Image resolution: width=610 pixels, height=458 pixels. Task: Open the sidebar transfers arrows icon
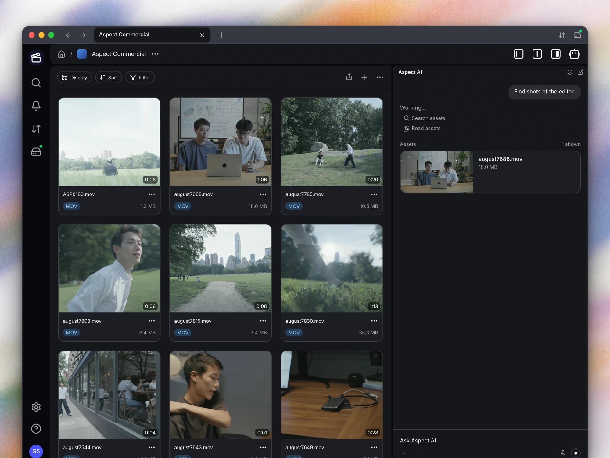click(36, 129)
